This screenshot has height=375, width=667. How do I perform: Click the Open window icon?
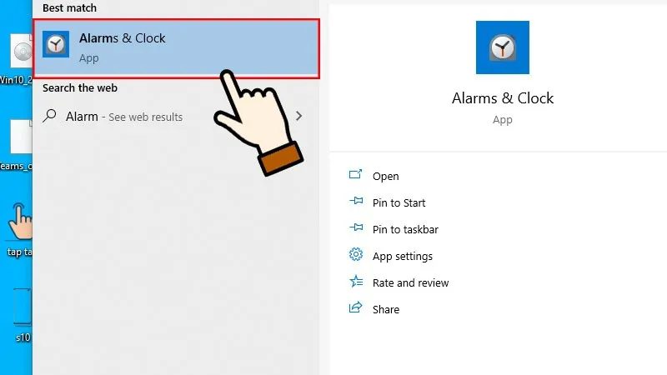click(x=356, y=174)
